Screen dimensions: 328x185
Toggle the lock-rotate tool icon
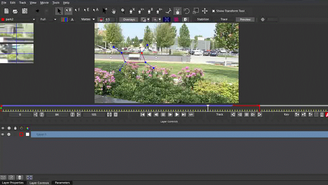(178, 11)
